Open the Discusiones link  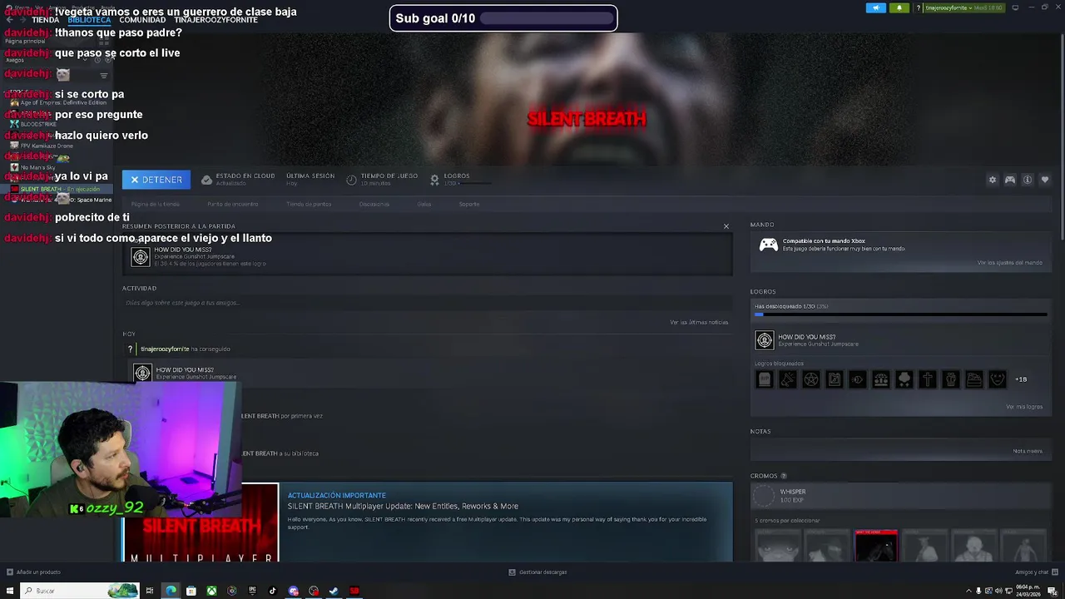[374, 204]
